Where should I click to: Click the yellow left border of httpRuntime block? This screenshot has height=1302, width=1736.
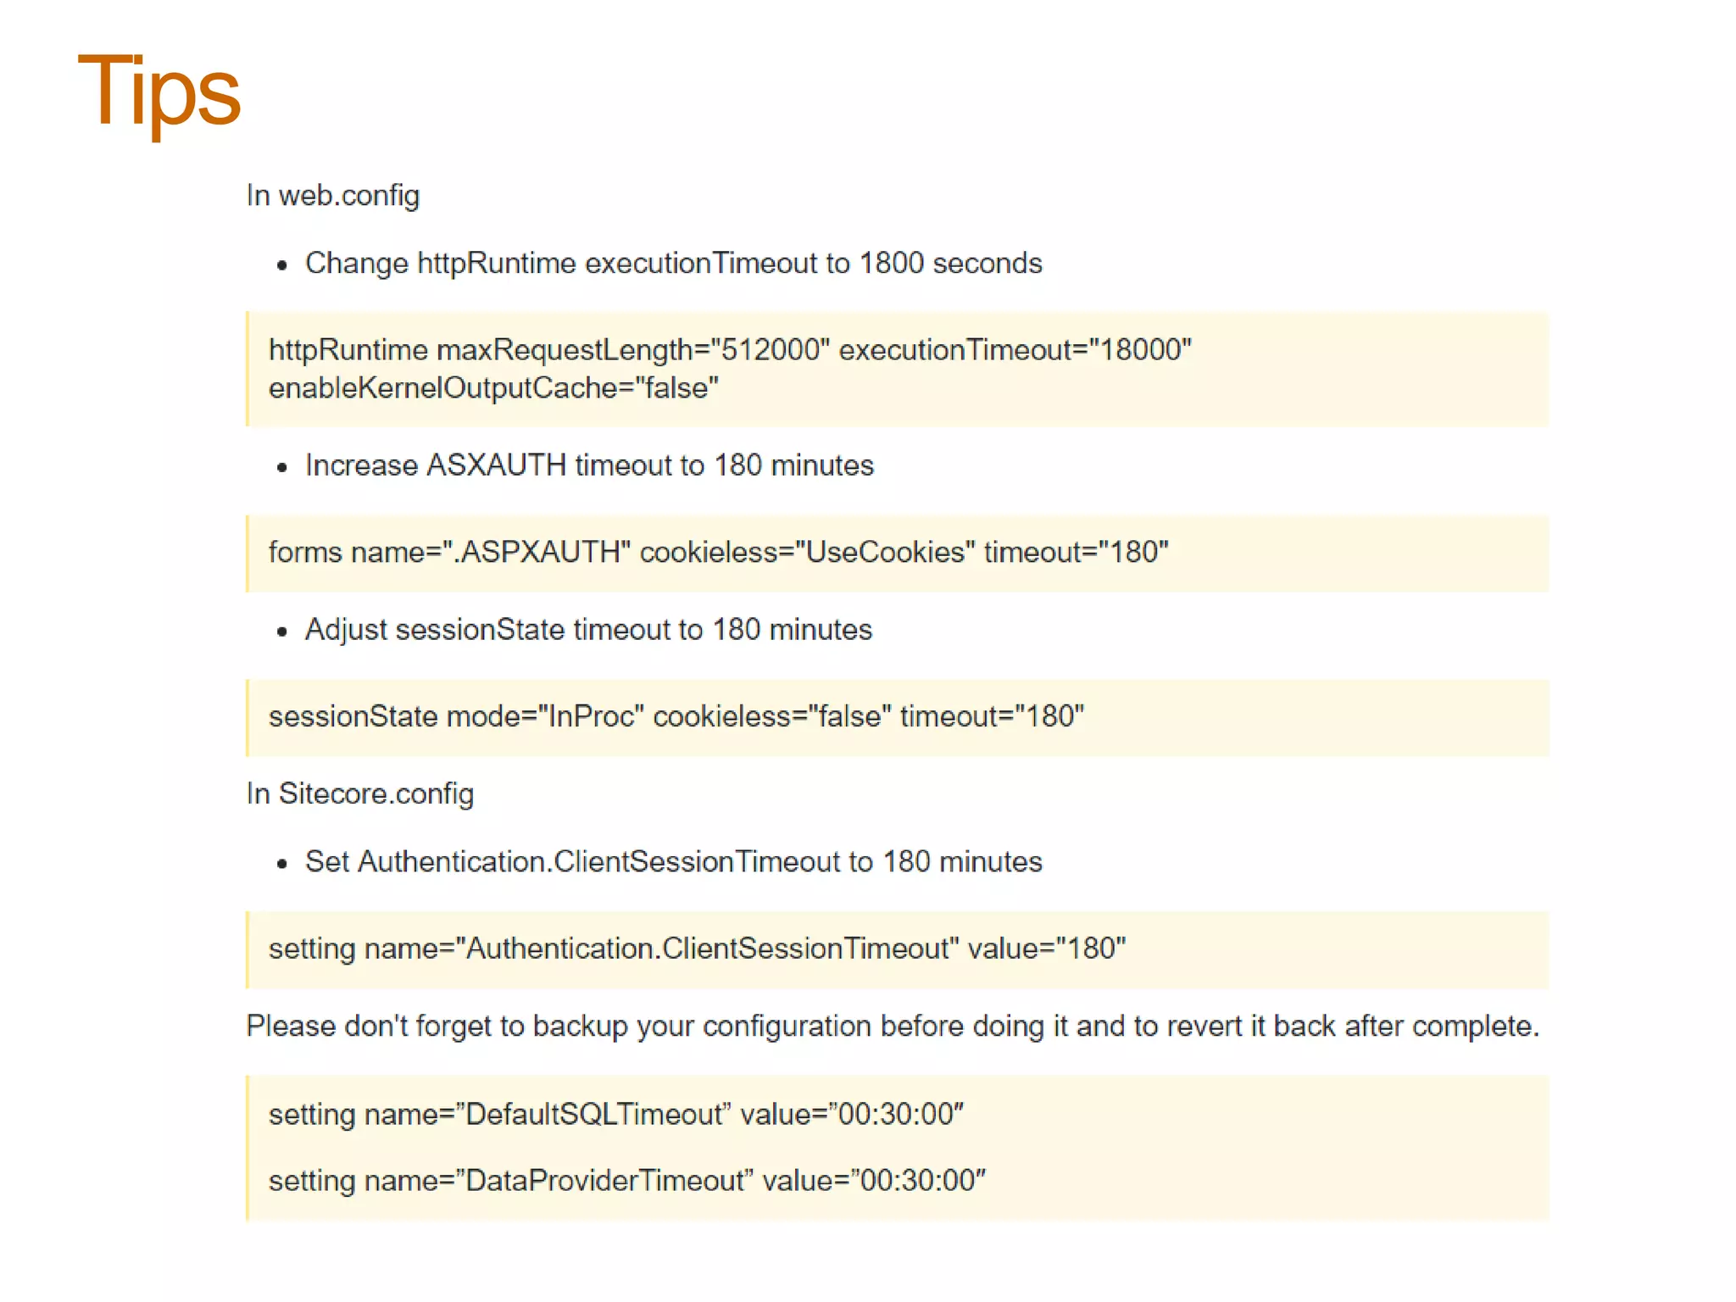tap(248, 369)
